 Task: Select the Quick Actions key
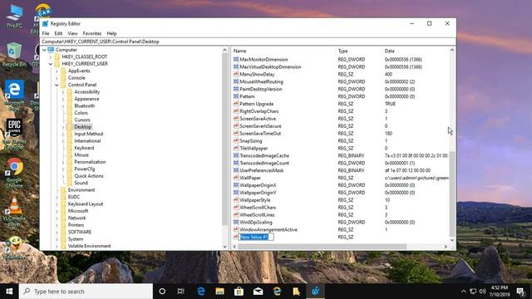point(89,176)
